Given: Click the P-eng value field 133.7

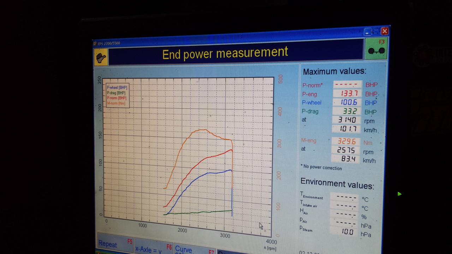Looking at the screenshot, I should click(x=347, y=93).
